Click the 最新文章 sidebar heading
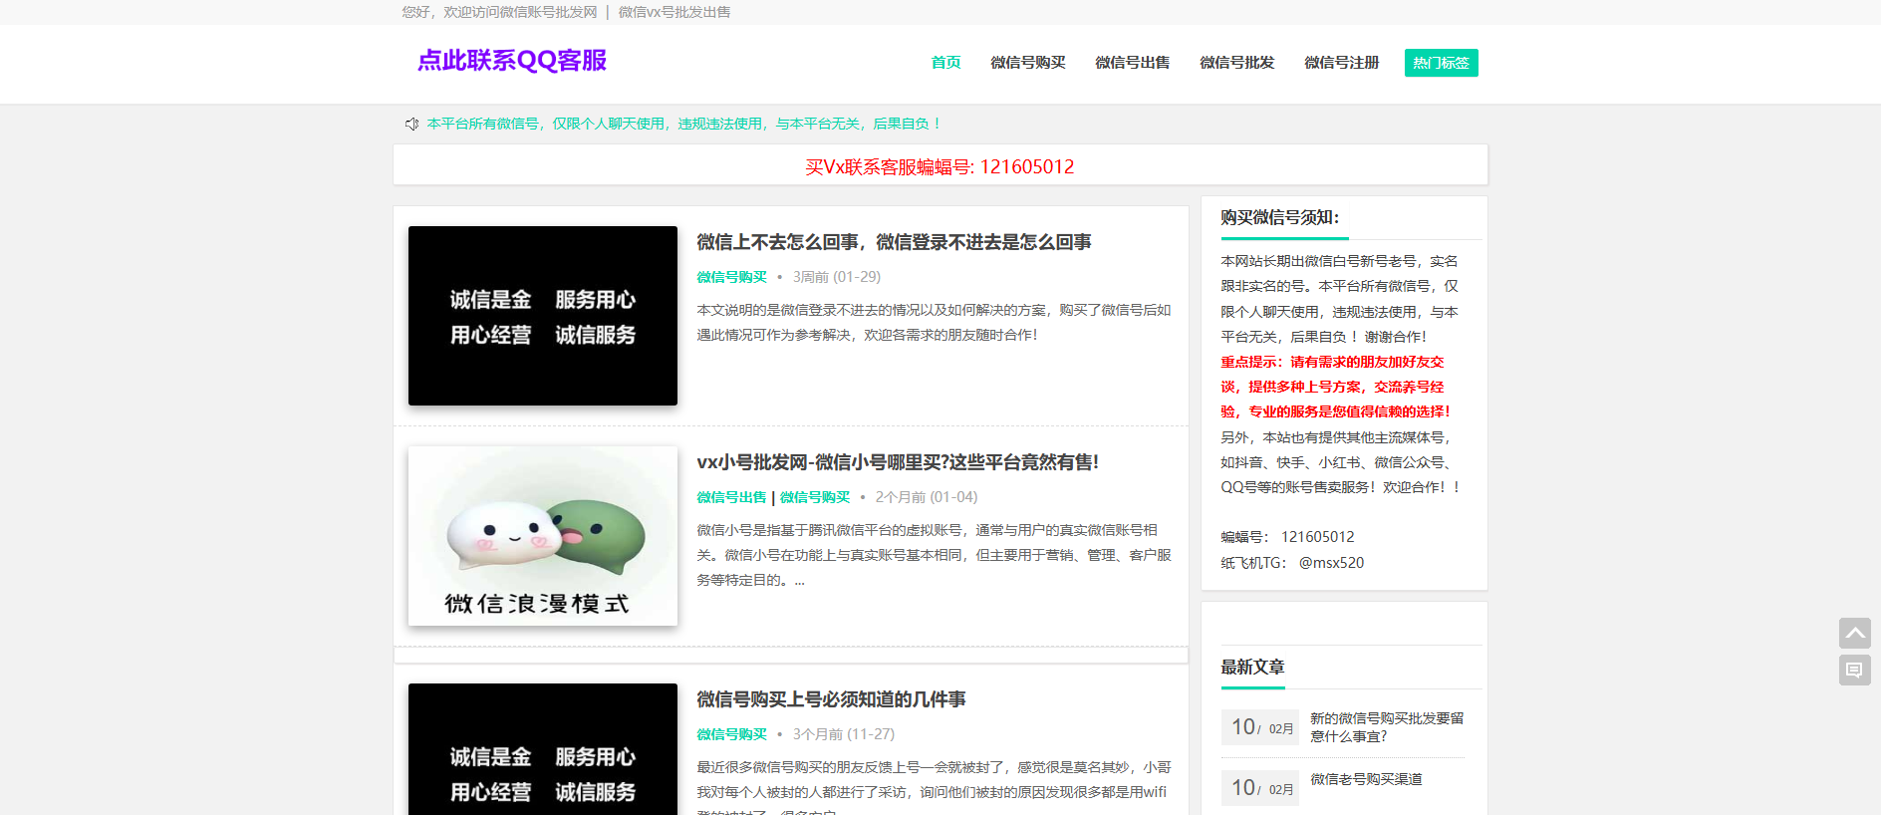Image resolution: width=1881 pixels, height=815 pixels. [x=1252, y=668]
